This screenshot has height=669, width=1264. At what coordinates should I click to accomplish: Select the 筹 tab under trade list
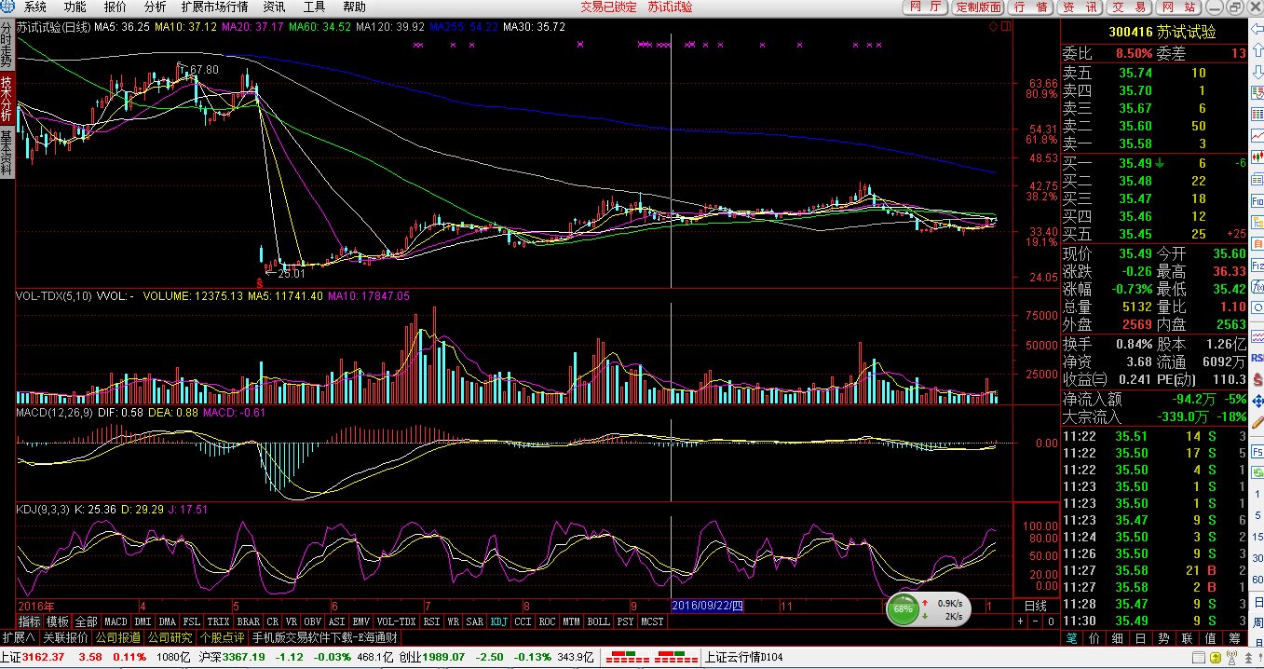[x=1234, y=638]
